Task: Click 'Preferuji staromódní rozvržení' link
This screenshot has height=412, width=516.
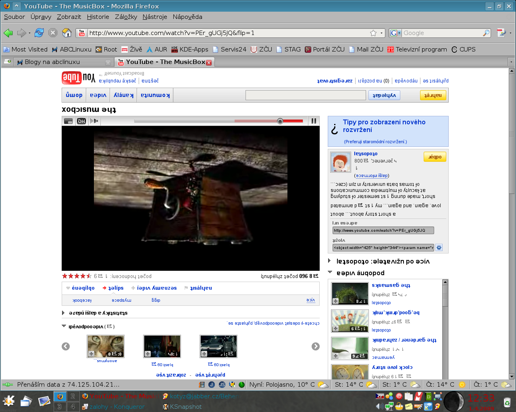Action: point(375,142)
